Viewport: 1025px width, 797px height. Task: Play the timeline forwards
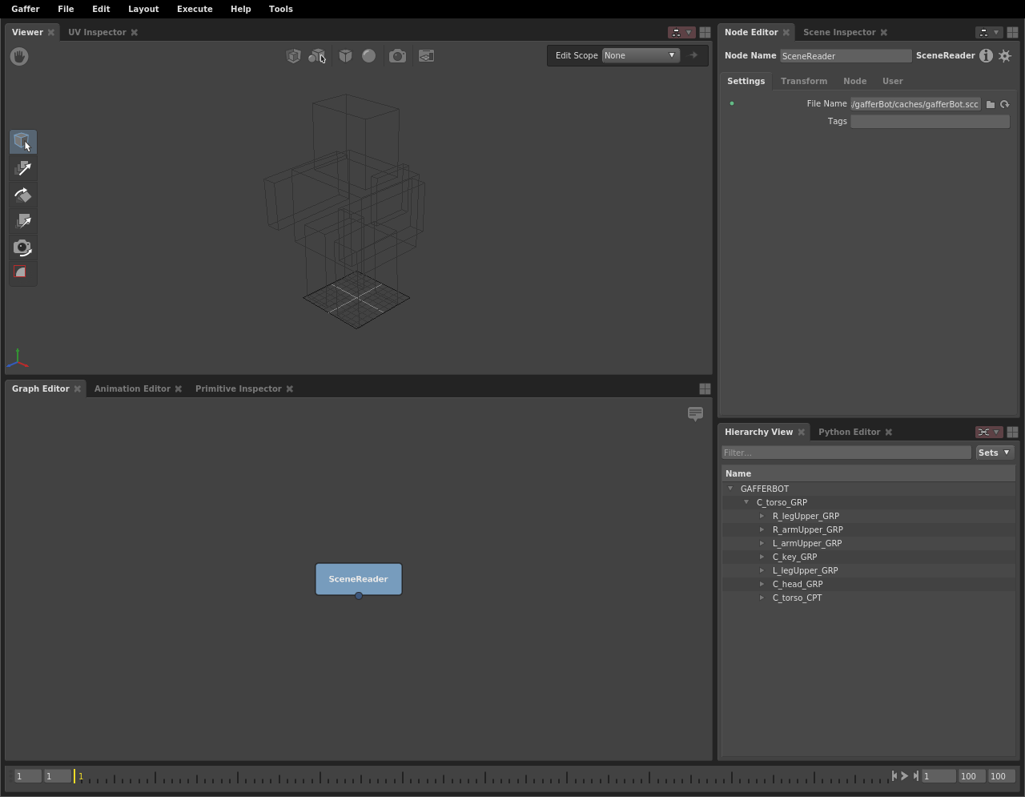905,776
